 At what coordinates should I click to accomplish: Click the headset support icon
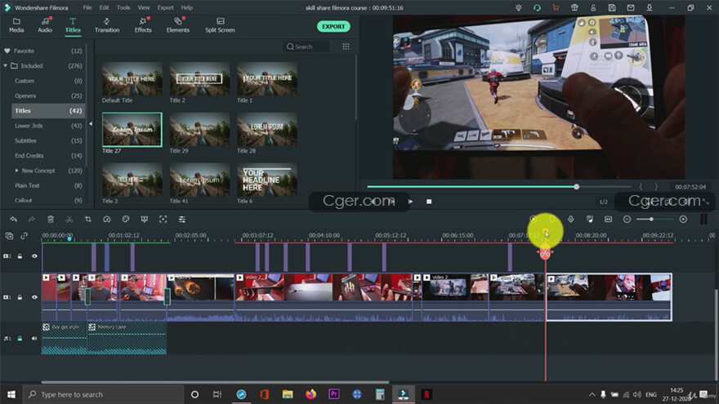coord(537,8)
